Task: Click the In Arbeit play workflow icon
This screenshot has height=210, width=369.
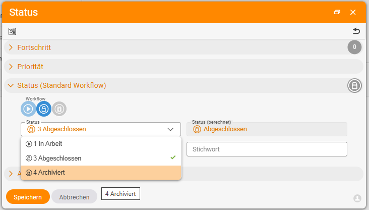Action: tap(28, 109)
